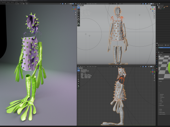Select highlighted material slot in properties list
Image resolution: width=170 pixels, height=127 pixels.
164,48
